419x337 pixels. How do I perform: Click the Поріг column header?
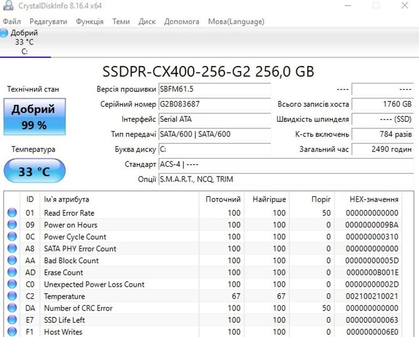click(312, 199)
